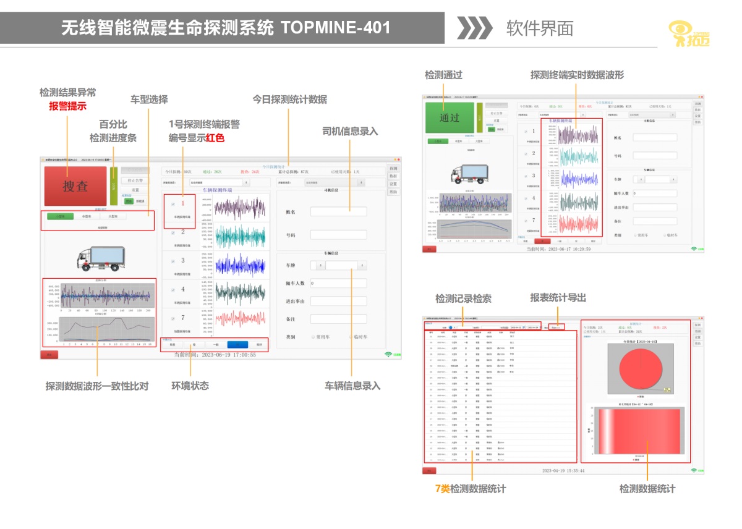Tick terminal 1 checkbox in the 搜查 window
Image resolution: width=742 pixels, height=529 pixels.
(173, 203)
